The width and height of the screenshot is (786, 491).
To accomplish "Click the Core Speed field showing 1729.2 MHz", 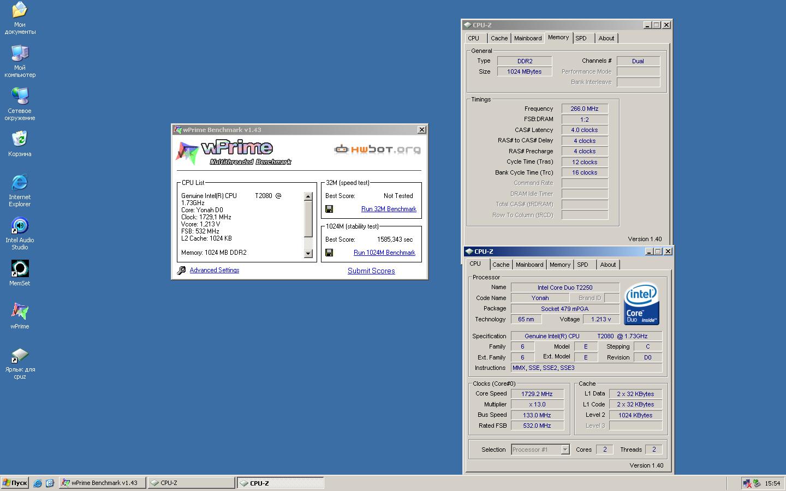I will coord(537,394).
